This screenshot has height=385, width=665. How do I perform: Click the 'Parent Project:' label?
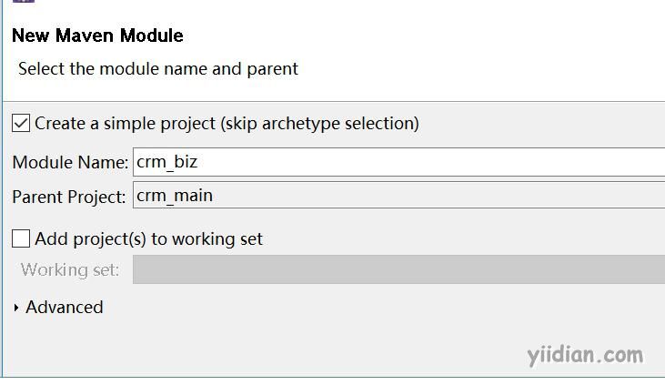[x=69, y=197]
